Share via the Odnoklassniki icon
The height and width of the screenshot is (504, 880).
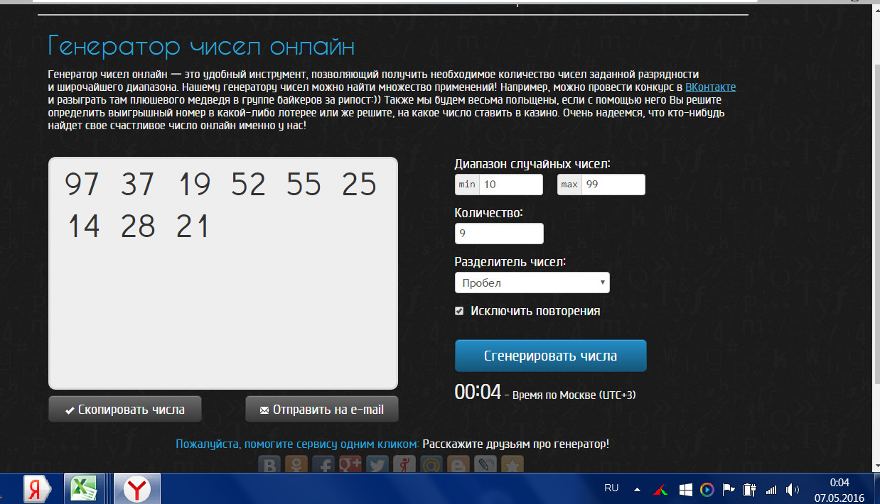(x=295, y=465)
